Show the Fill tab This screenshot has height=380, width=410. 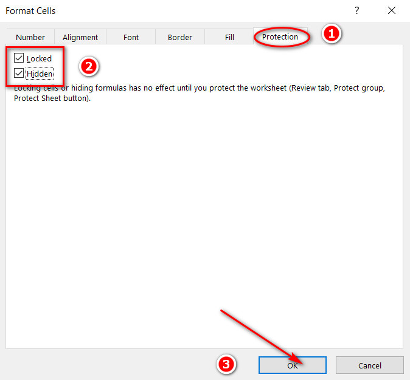click(229, 37)
